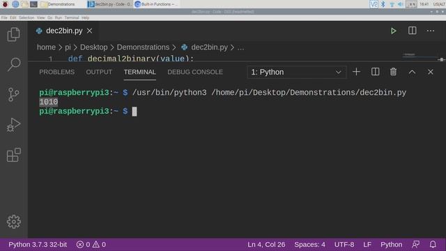Change end of line sequence 'LF'
Viewport: 446px width, 251px height.
click(367, 245)
